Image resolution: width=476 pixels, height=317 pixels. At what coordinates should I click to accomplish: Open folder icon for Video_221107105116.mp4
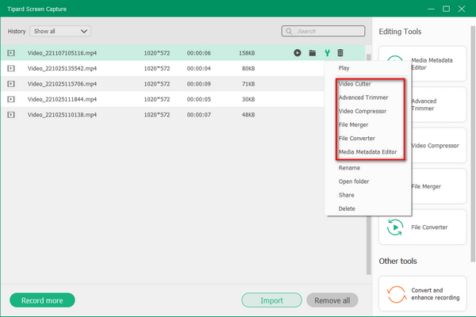313,53
